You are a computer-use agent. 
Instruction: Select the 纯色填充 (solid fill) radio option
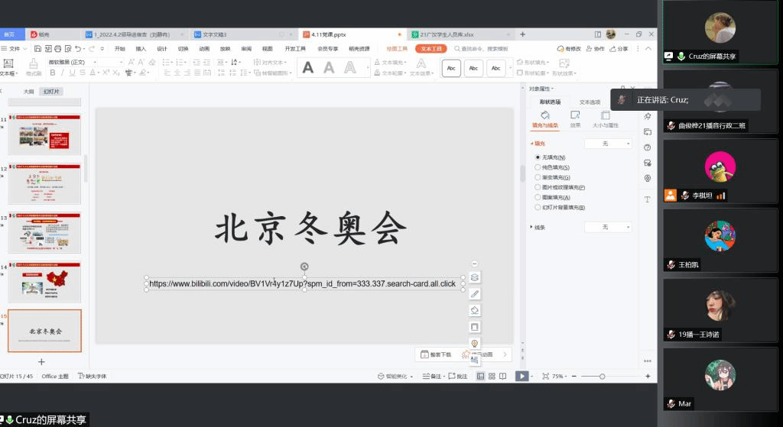tap(538, 167)
